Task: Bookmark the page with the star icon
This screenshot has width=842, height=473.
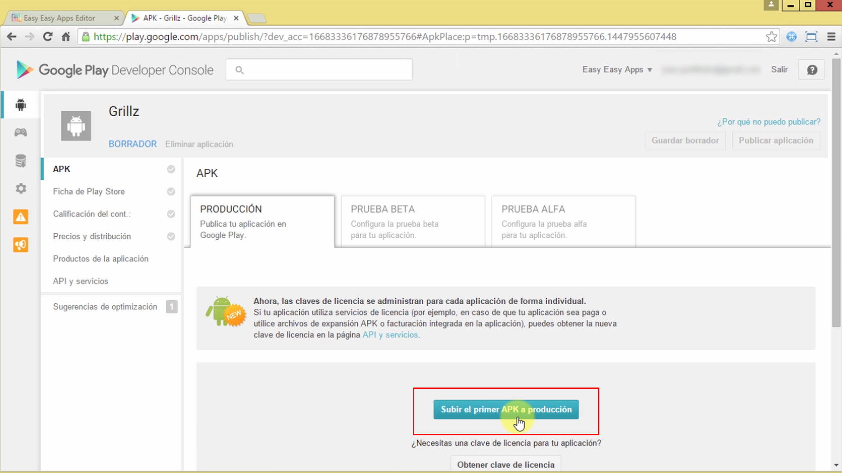Action: (x=771, y=37)
